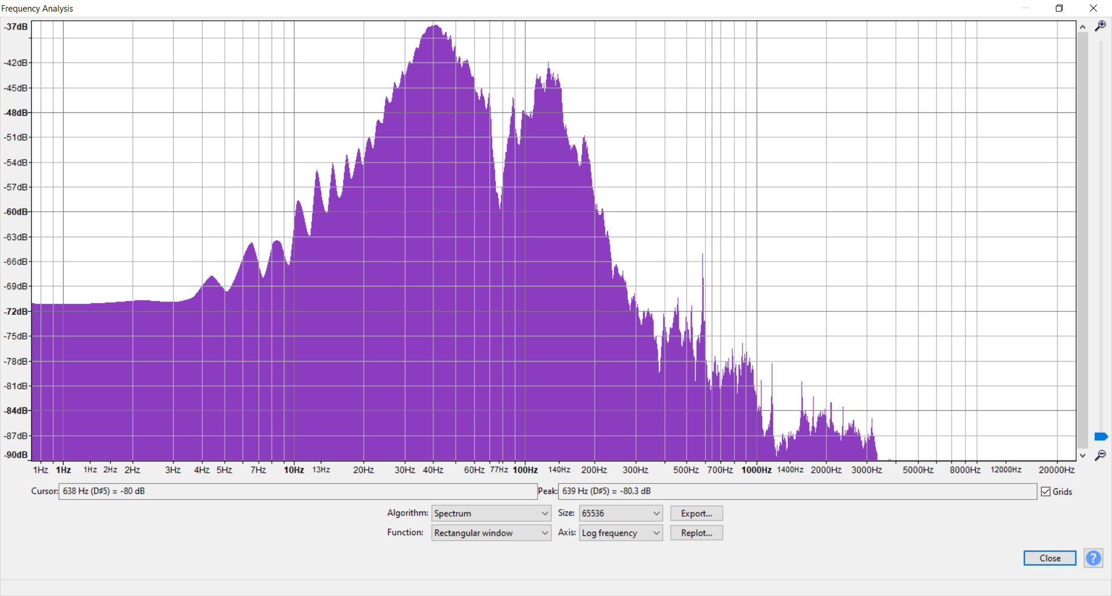Click the Peak readout field

click(798, 491)
